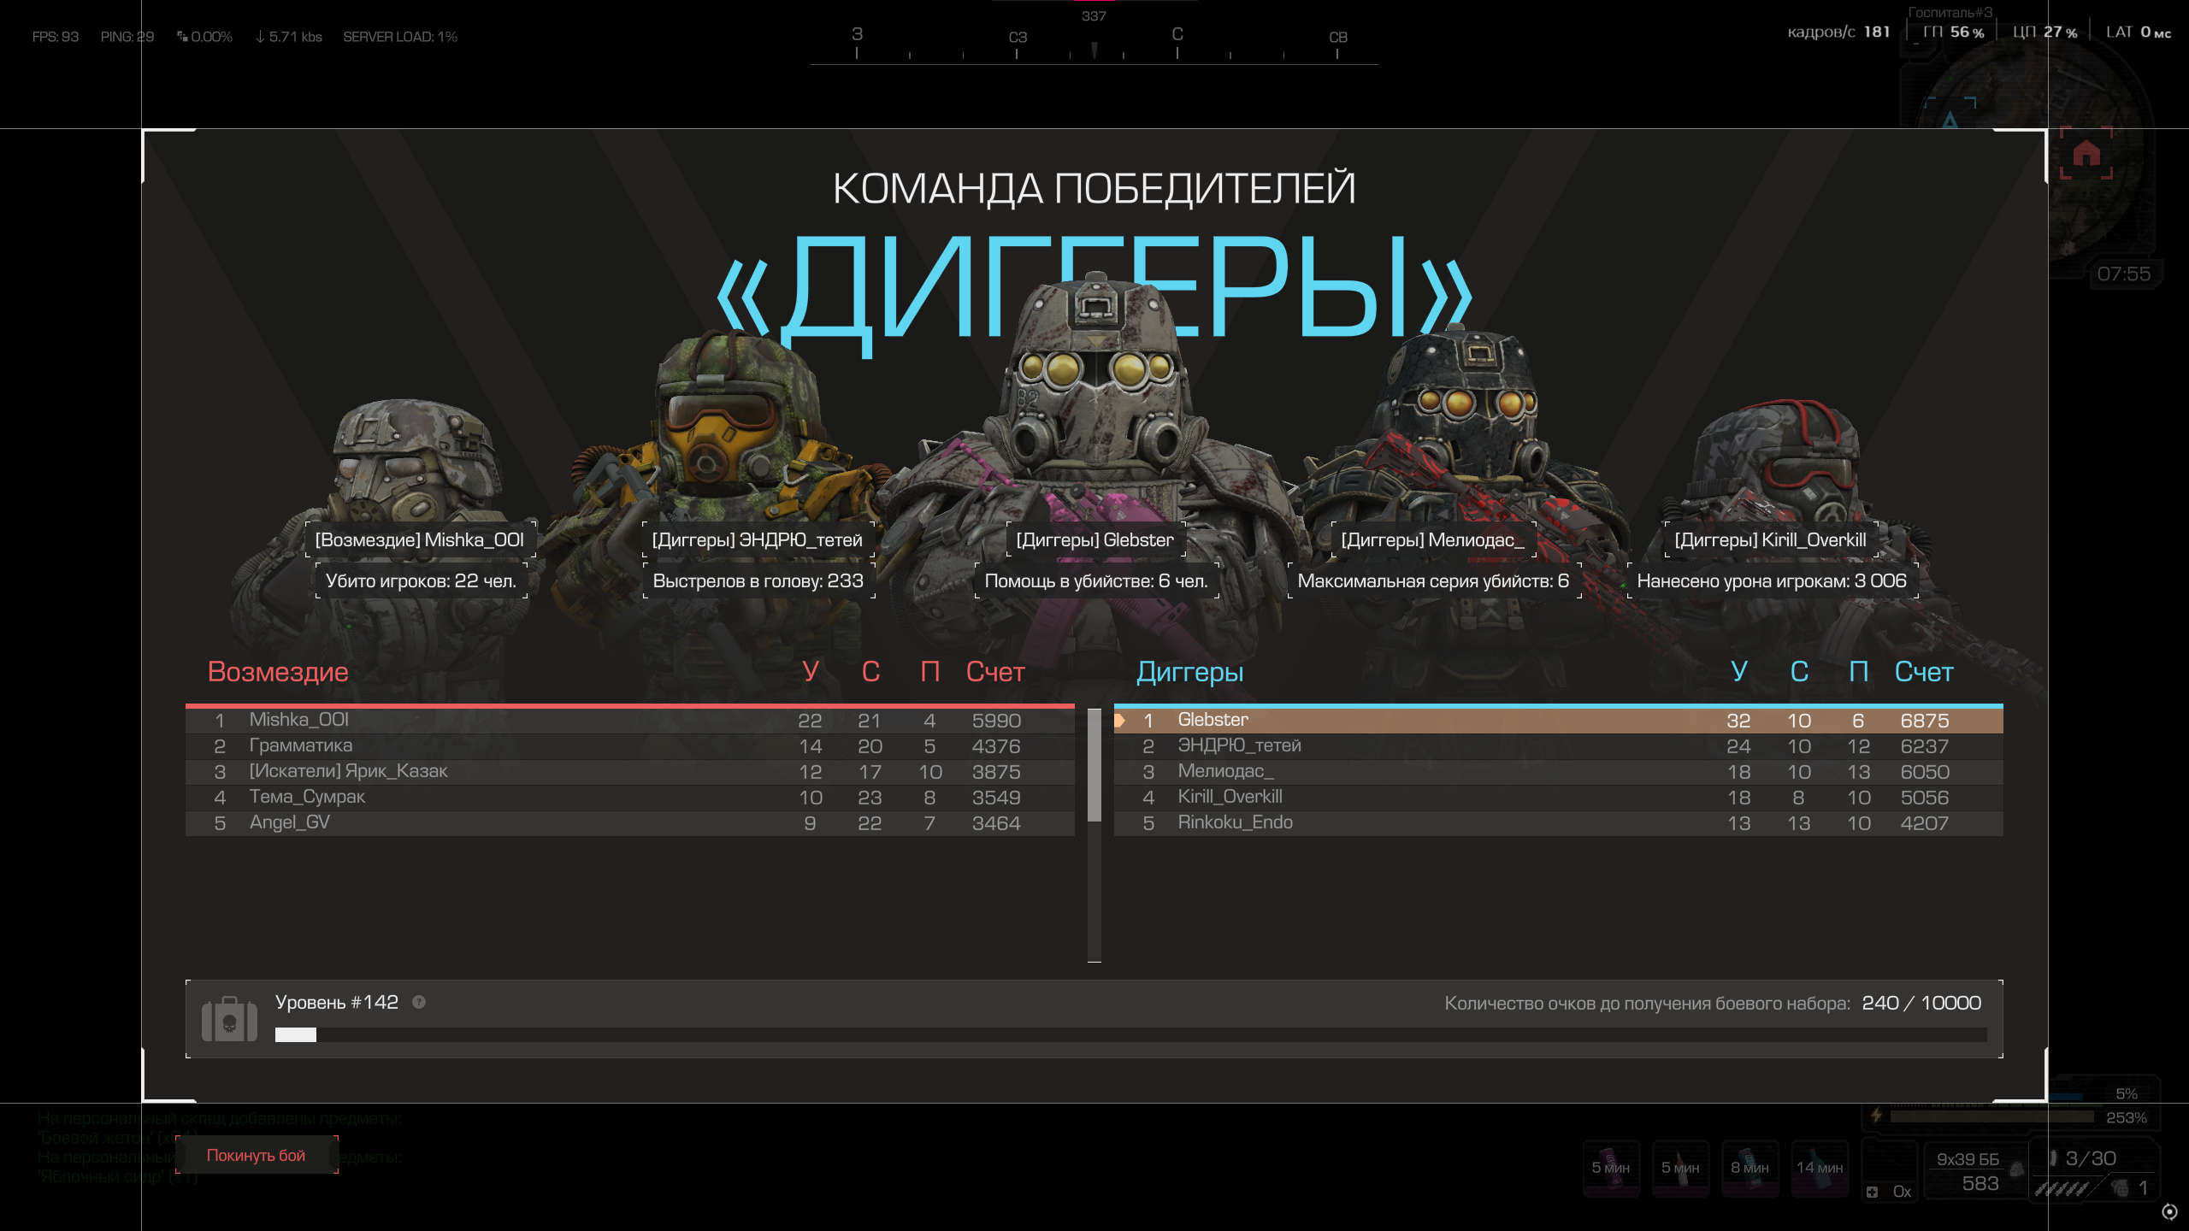
Task: Click the skull battle kit case icon
Action: tap(229, 1019)
